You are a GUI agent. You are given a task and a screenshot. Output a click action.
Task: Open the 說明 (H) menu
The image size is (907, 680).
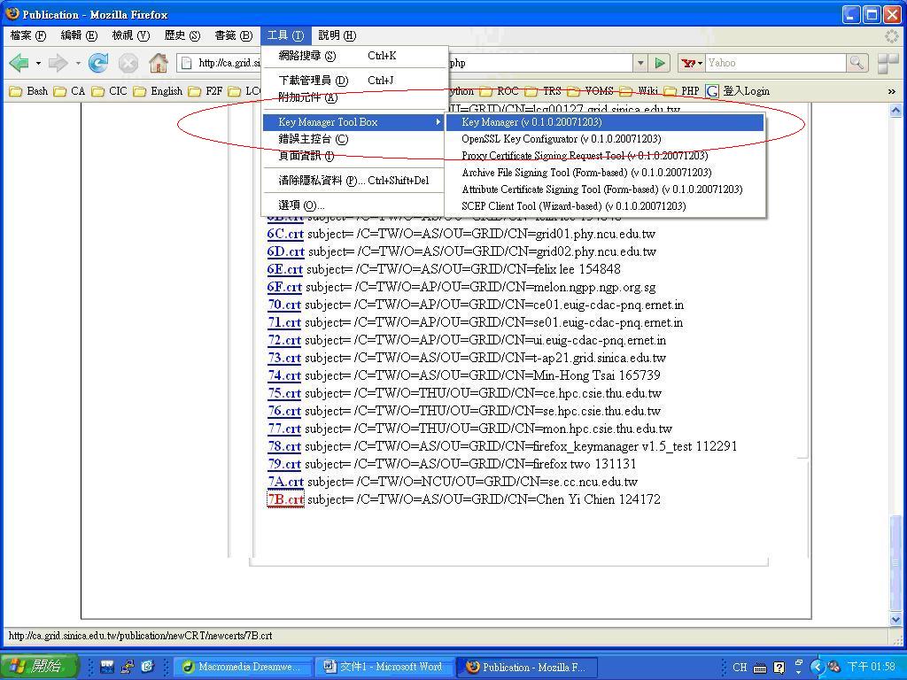[x=337, y=35]
